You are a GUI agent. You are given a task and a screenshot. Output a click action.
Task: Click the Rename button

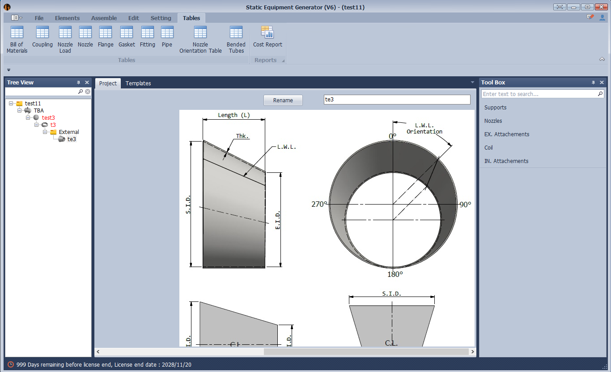pos(283,100)
